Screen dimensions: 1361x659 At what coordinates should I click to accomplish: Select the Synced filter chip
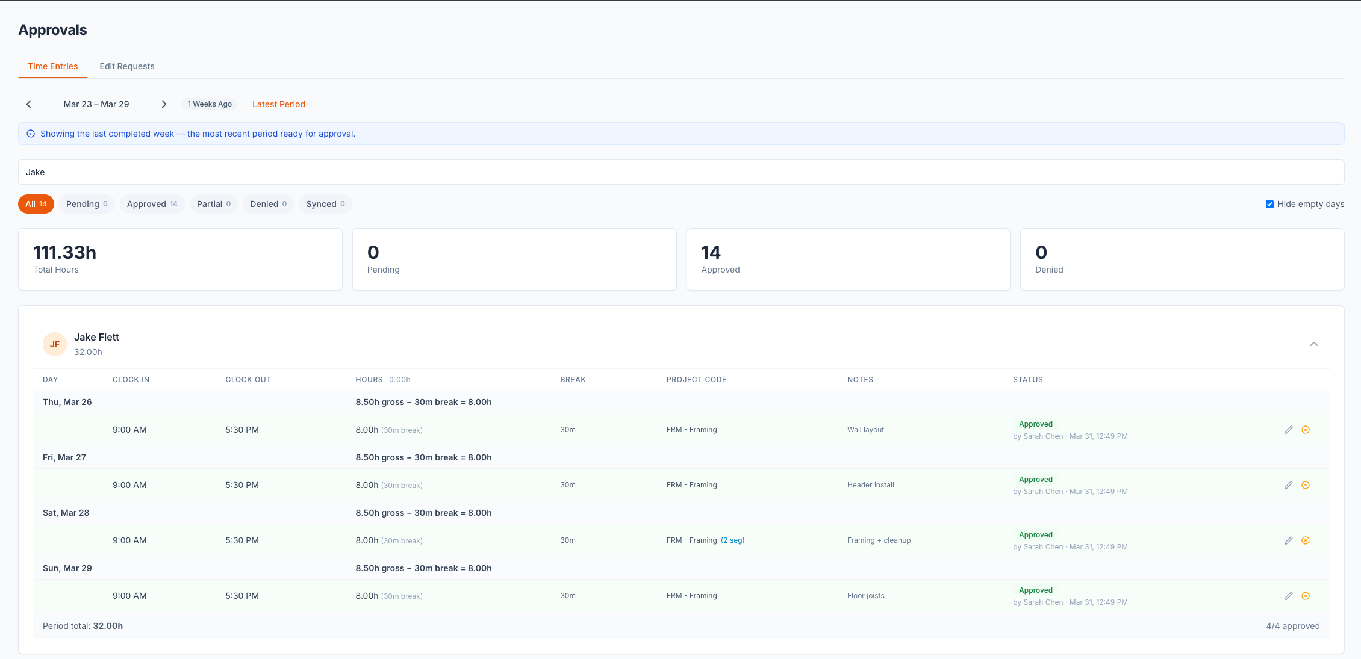click(x=325, y=204)
